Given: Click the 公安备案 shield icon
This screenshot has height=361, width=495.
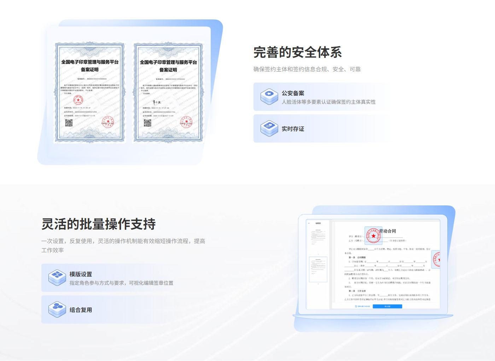Looking at the screenshot, I should [269, 97].
